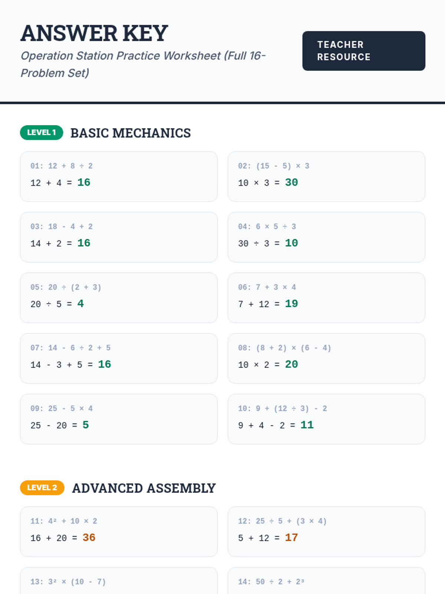Open problem 02 card (15 - 5) × 3

(326, 176)
